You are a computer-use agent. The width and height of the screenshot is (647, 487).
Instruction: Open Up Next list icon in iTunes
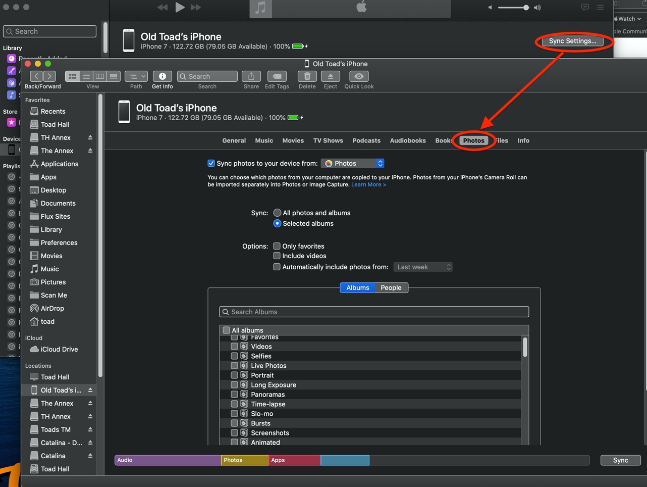[x=600, y=7]
